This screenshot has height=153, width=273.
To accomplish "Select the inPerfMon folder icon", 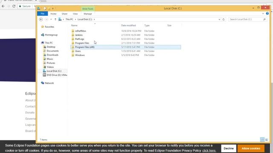I will pos(73,31).
